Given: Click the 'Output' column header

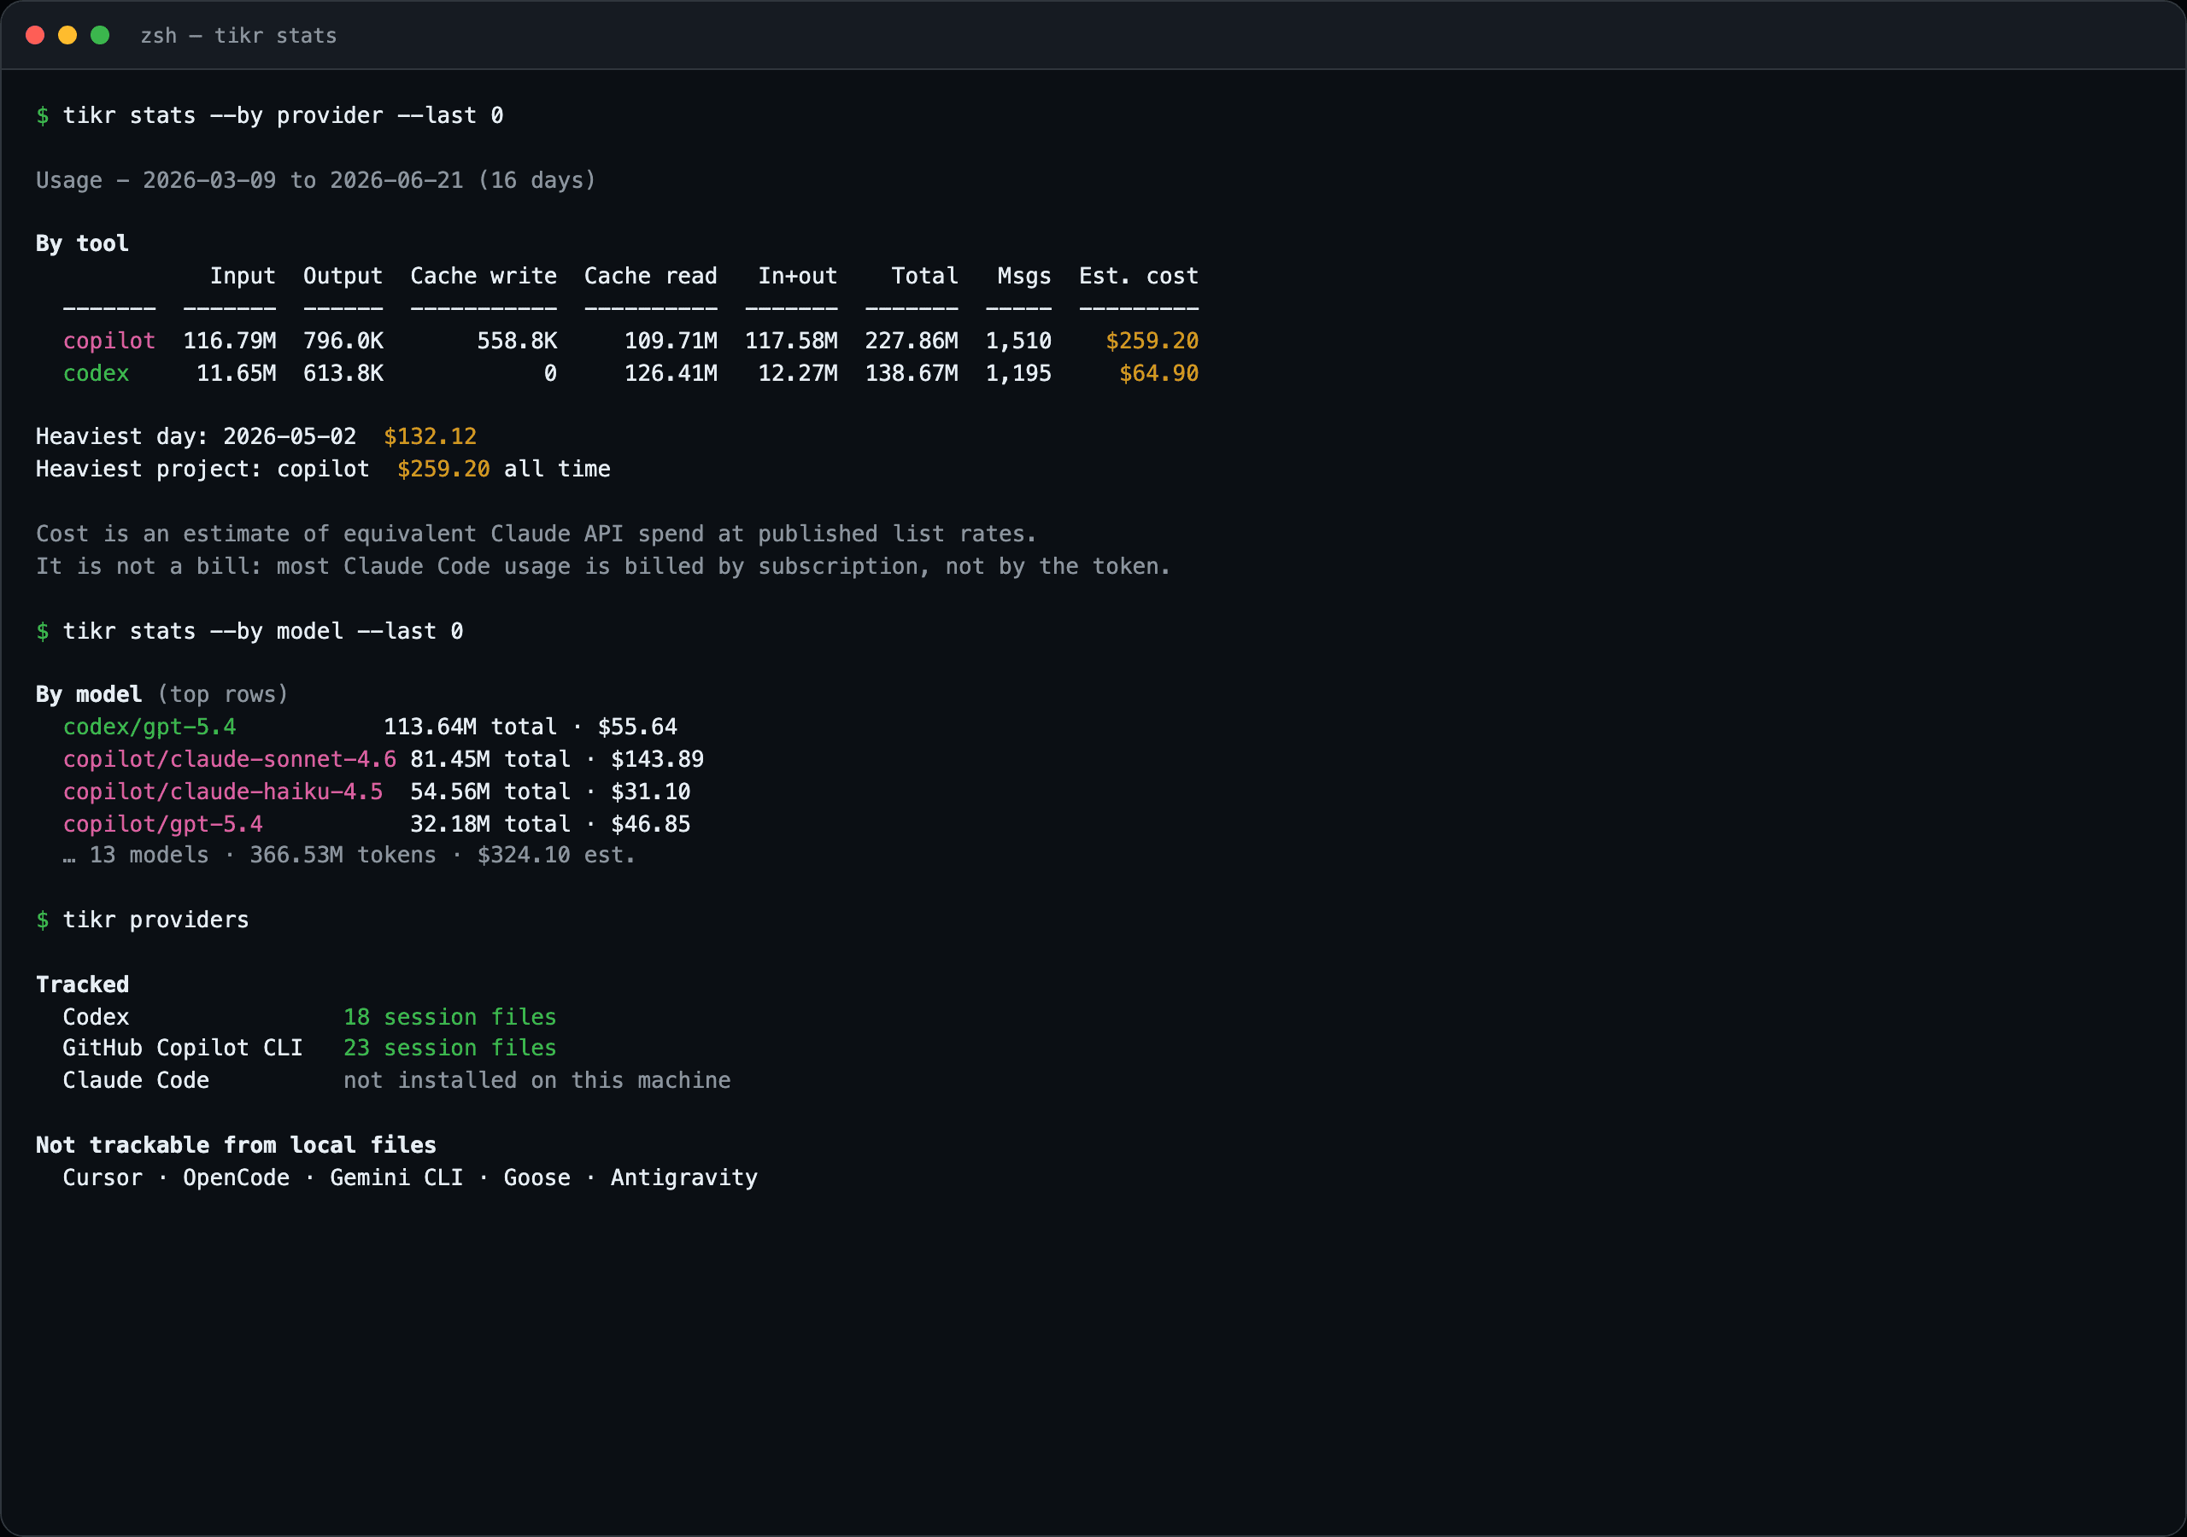Looking at the screenshot, I should [x=343, y=276].
